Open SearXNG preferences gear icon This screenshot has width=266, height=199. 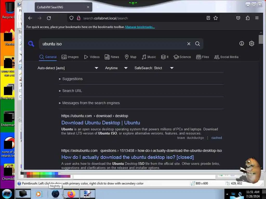(x=251, y=44)
